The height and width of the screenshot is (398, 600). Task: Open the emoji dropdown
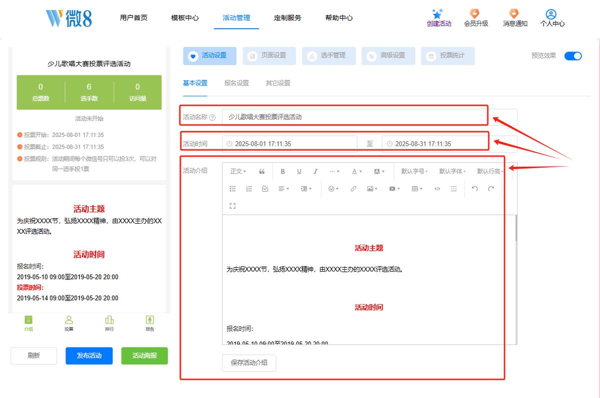click(x=333, y=189)
